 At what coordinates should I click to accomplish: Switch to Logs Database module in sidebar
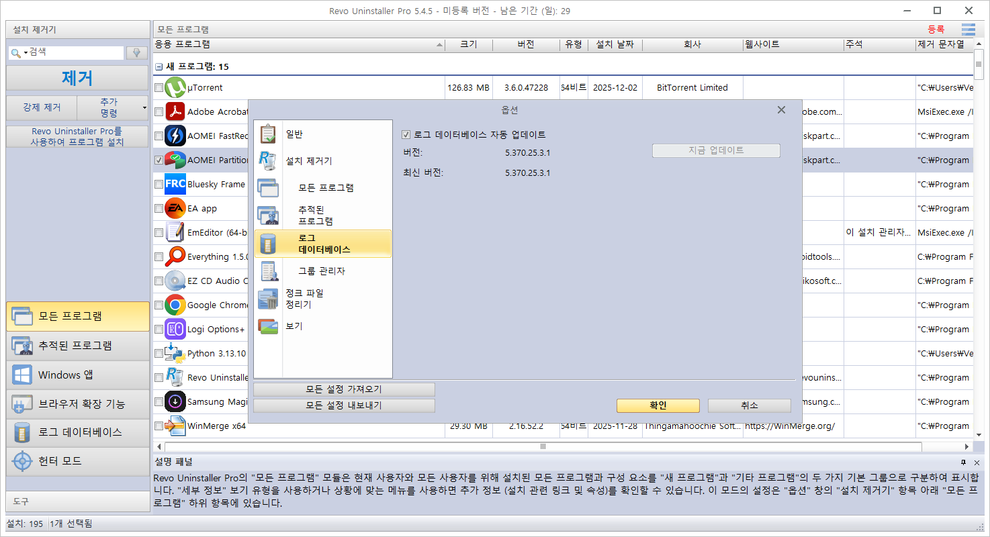[78, 433]
